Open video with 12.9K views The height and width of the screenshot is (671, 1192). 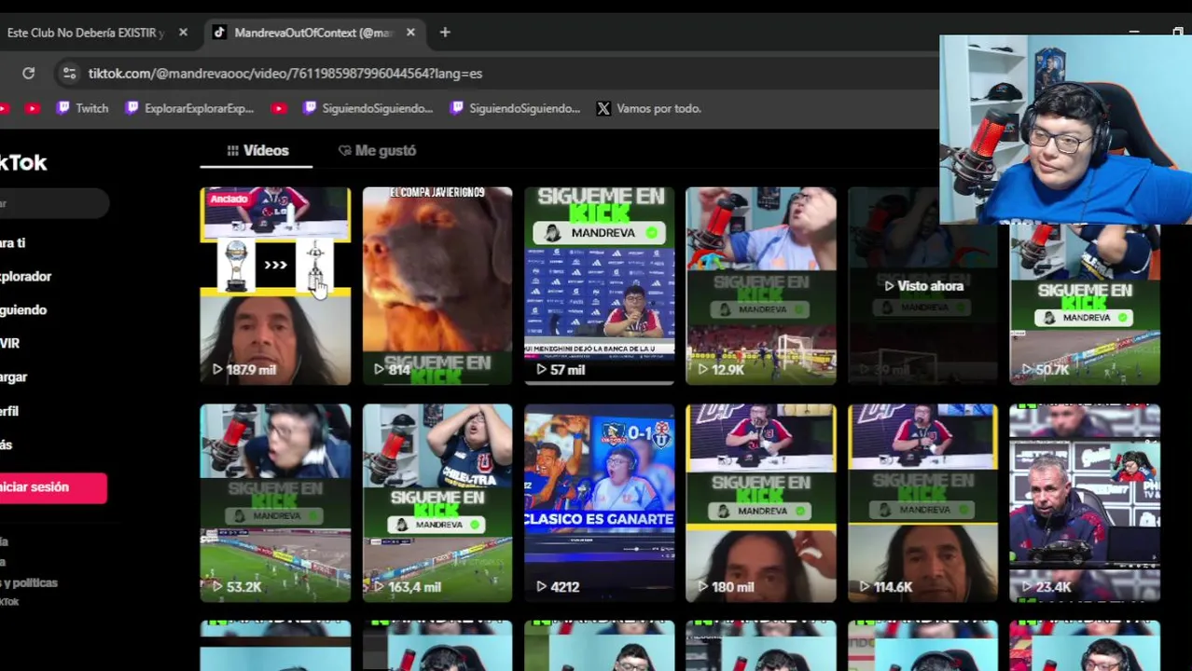click(x=761, y=286)
